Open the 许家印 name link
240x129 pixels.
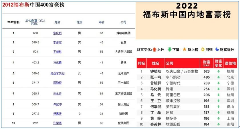pos(57,105)
